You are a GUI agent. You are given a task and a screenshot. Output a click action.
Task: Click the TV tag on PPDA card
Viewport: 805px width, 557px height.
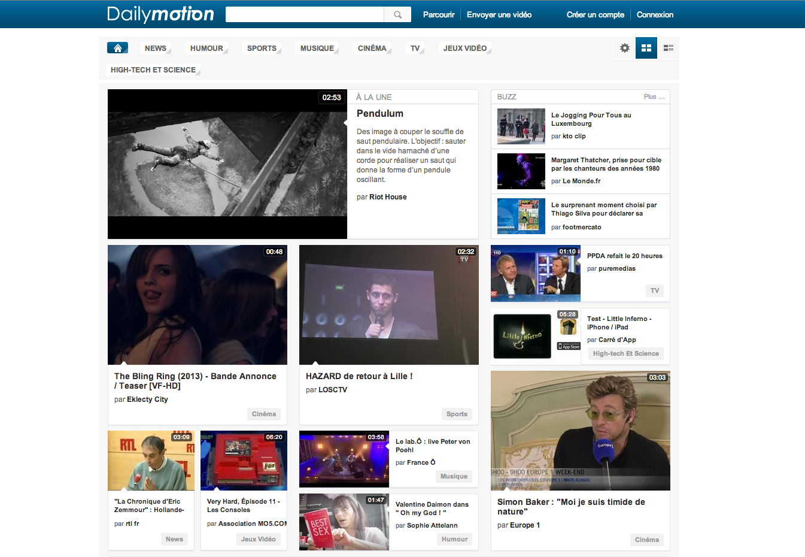[655, 290]
